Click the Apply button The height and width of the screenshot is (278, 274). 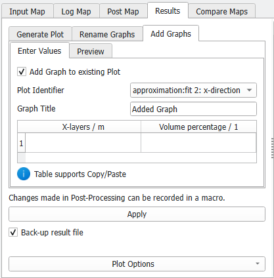point(137,214)
